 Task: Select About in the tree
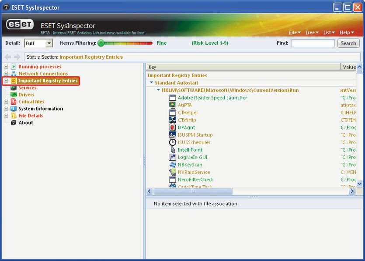[26, 123]
